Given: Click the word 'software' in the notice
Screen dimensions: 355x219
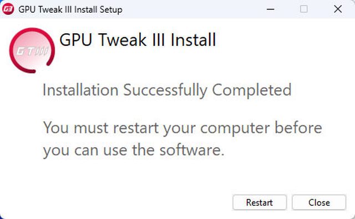Looking at the screenshot, I should coord(190,150).
